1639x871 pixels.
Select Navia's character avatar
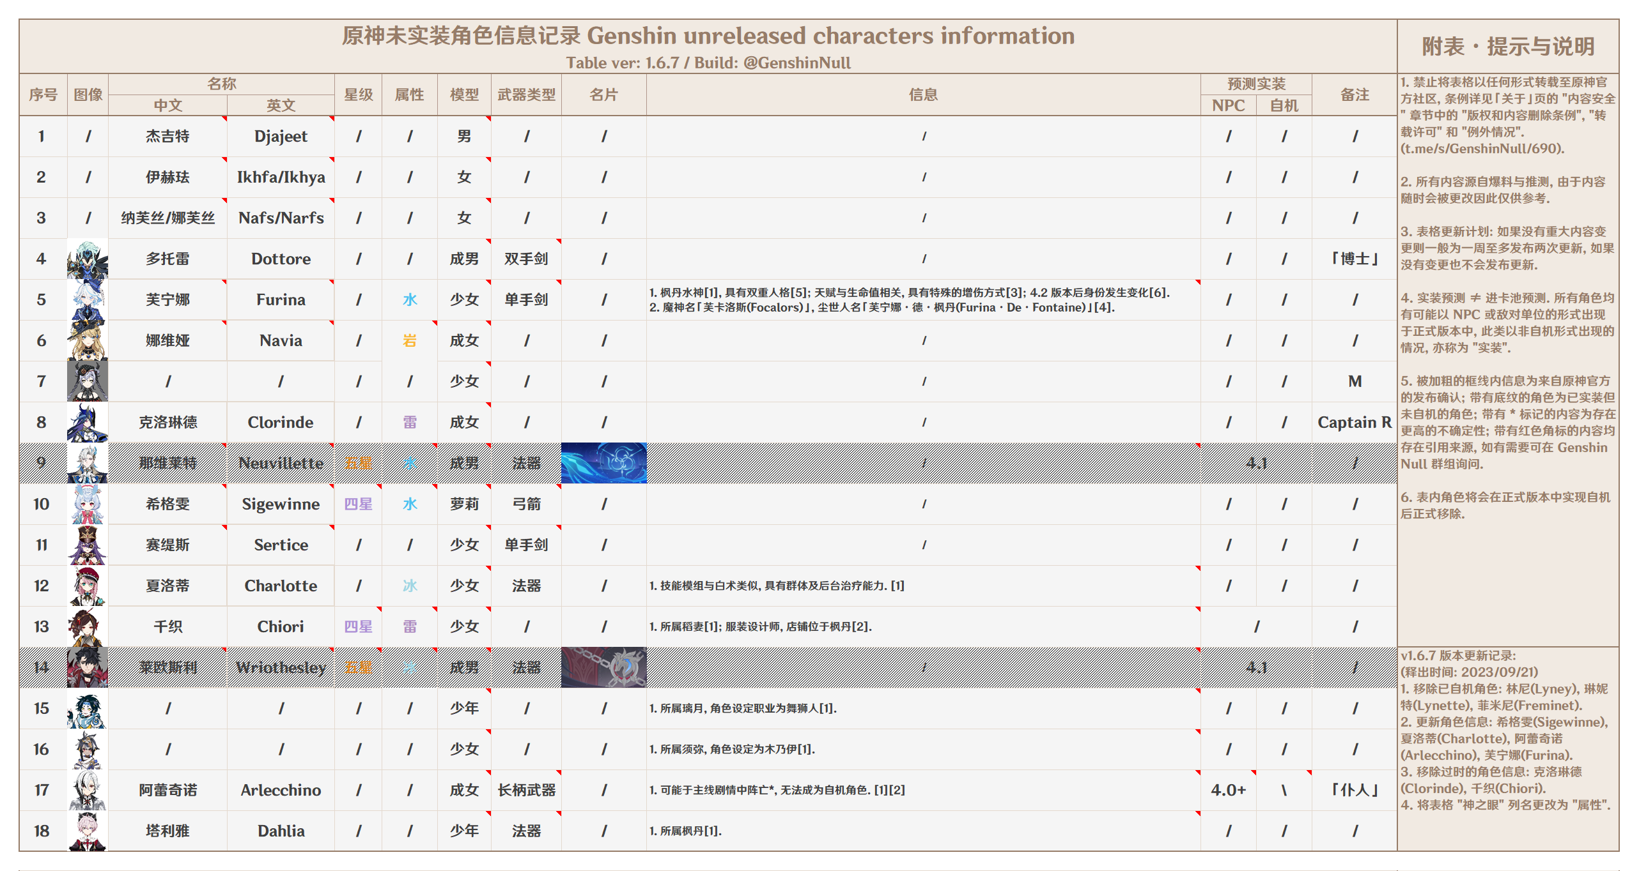tap(88, 340)
